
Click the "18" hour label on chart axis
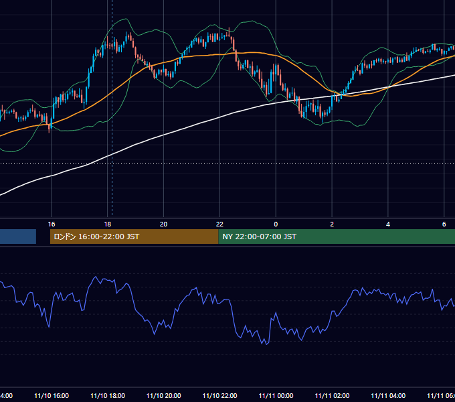coord(108,224)
